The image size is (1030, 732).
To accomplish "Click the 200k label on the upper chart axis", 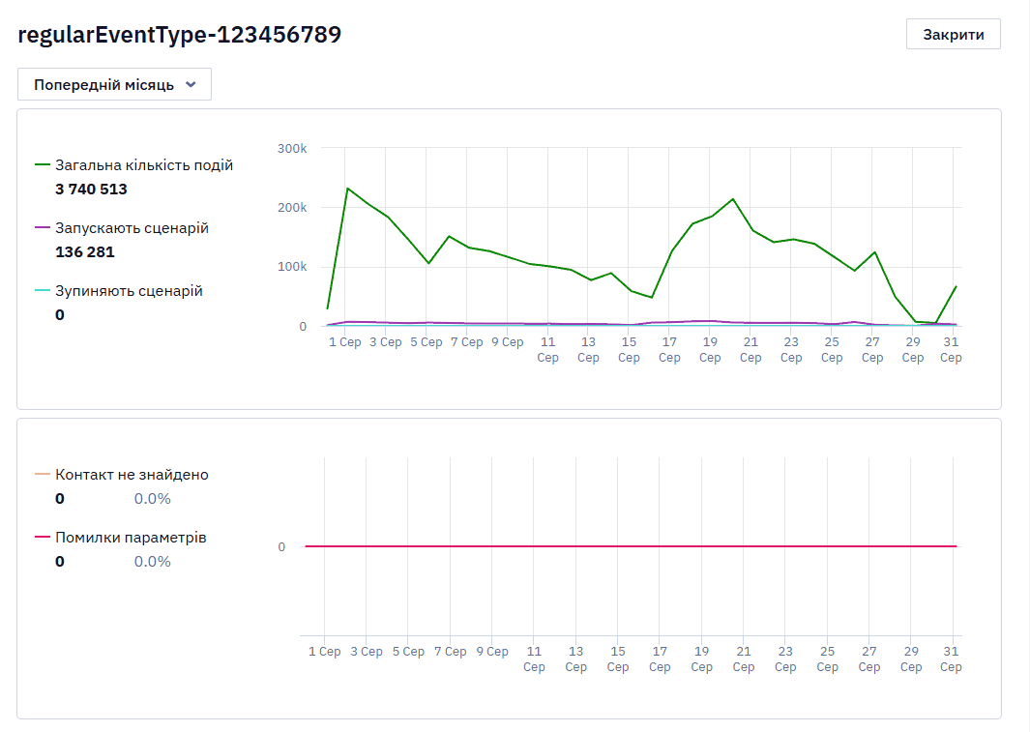I will coord(292,208).
